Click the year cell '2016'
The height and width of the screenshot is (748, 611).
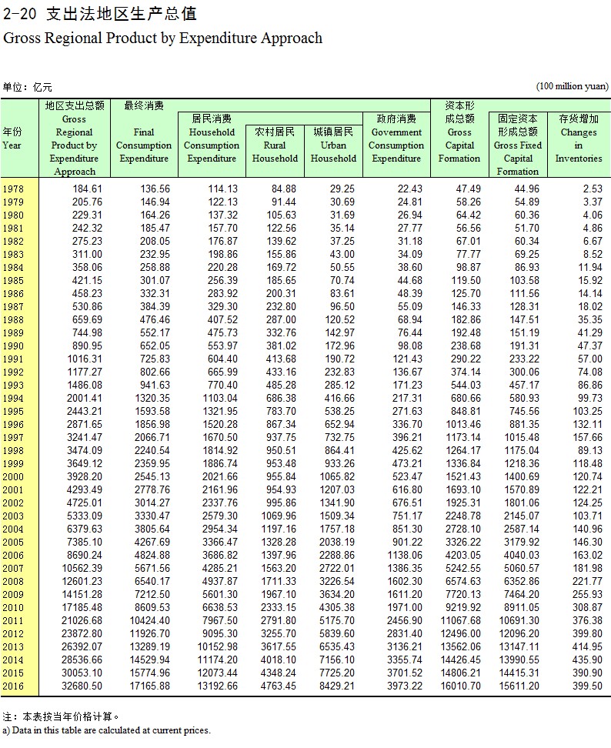pyautogui.click(x=13, y=686)
